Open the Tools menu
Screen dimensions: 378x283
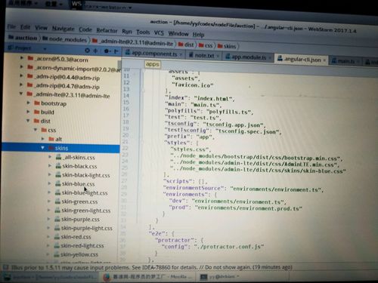143,32
